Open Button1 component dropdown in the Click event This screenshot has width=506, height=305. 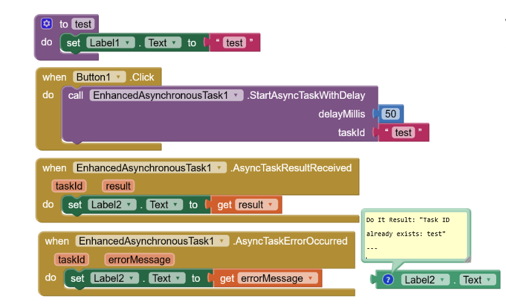click(x=99, y=77)
